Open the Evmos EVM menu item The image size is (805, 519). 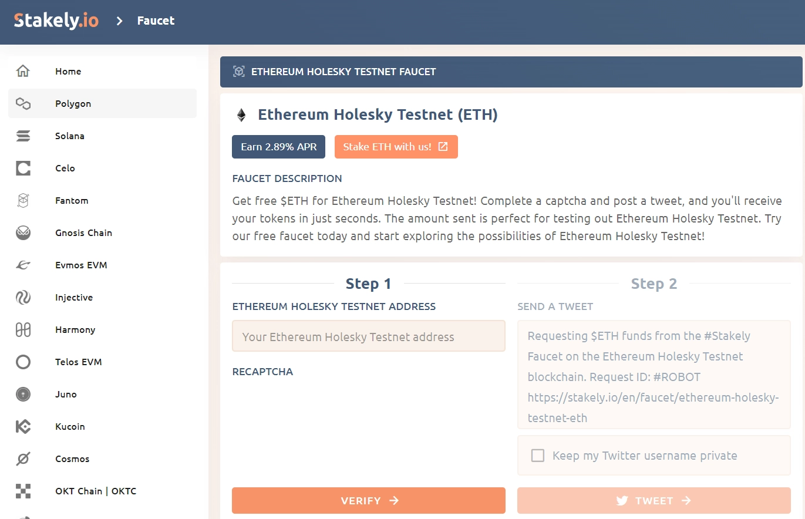[x=81, y=265]
